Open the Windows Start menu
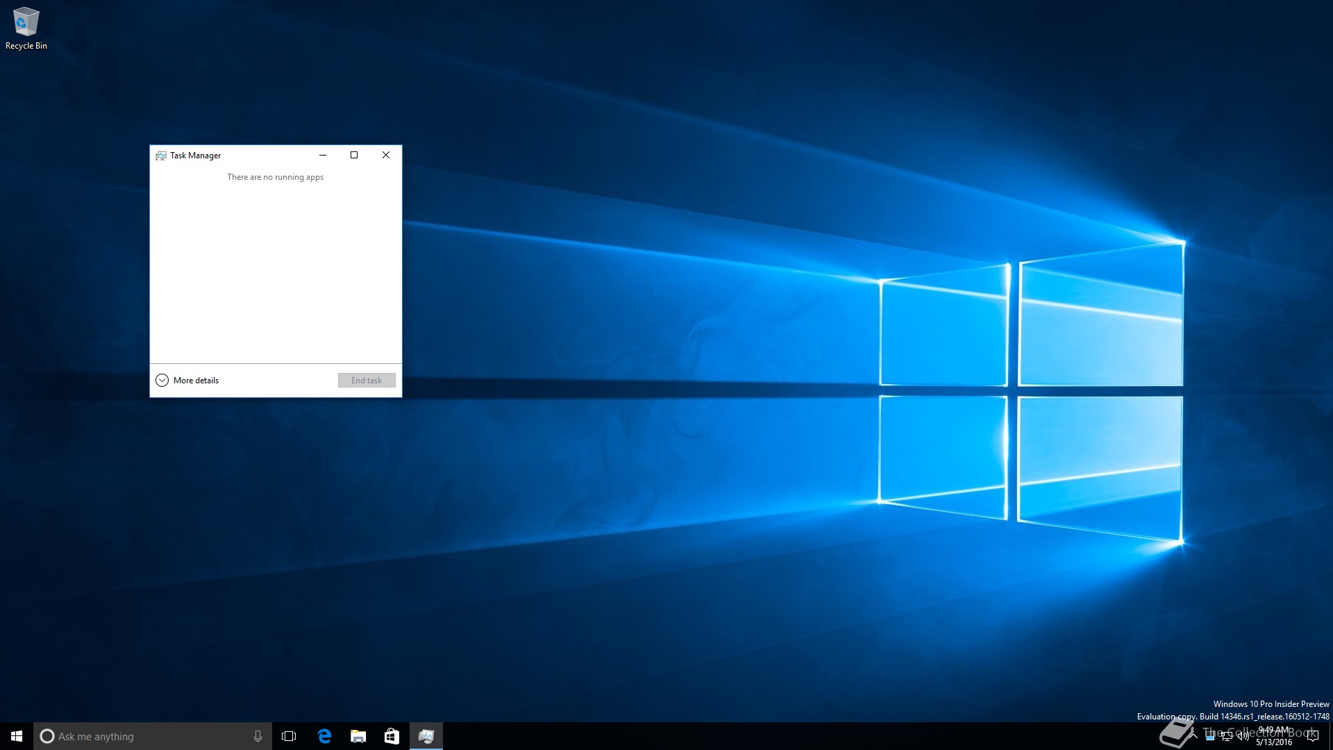 (x=17, y=736)
